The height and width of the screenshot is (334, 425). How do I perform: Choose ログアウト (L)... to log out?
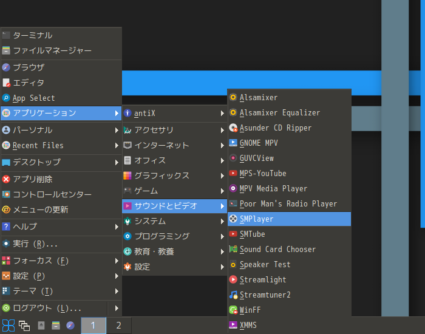[54, 308]
